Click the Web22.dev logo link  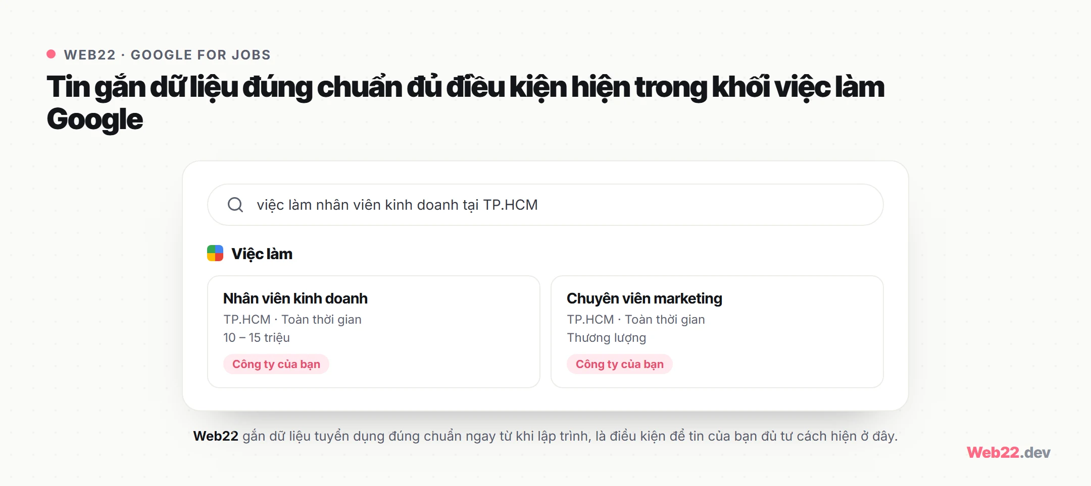click(x=1009, y=452)
